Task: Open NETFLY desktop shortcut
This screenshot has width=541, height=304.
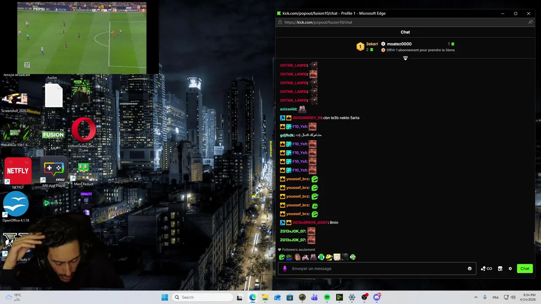Action: point(18,173)
